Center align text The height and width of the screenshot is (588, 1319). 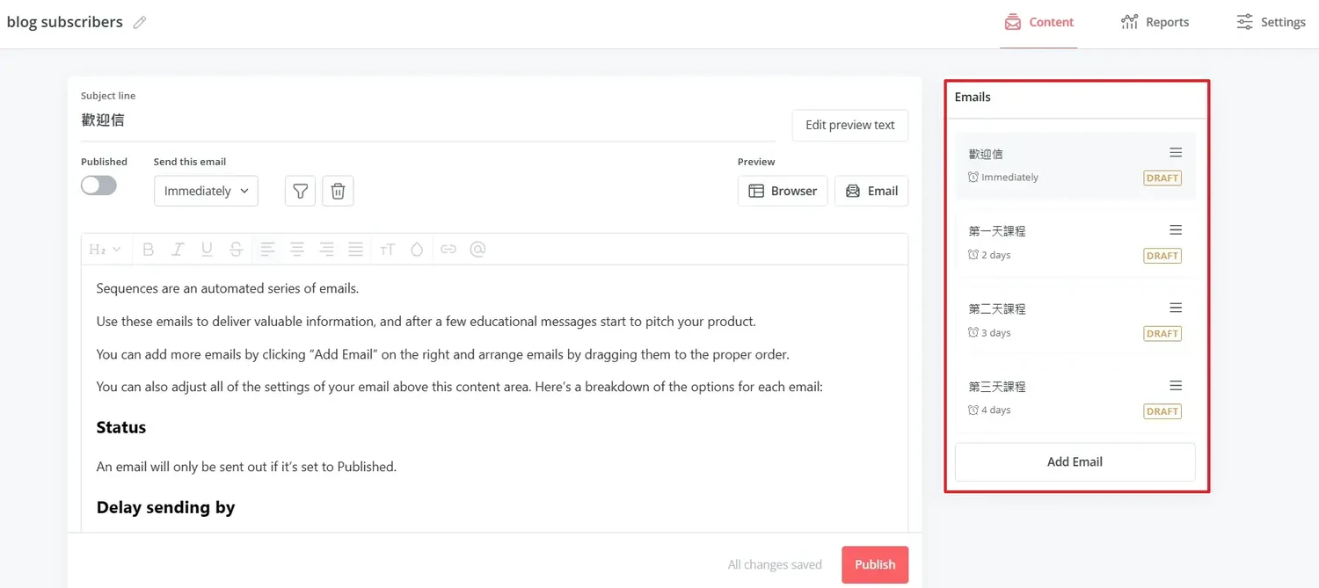pos(297,250)
